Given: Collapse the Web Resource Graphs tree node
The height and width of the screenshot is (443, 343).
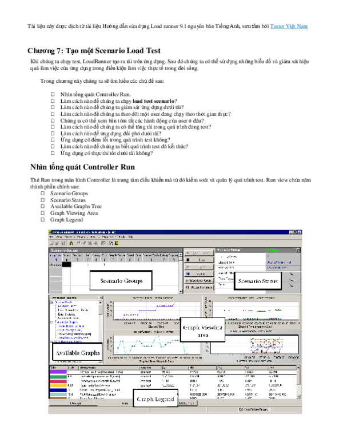Looking at the screenshot, I should coord(52,342).
